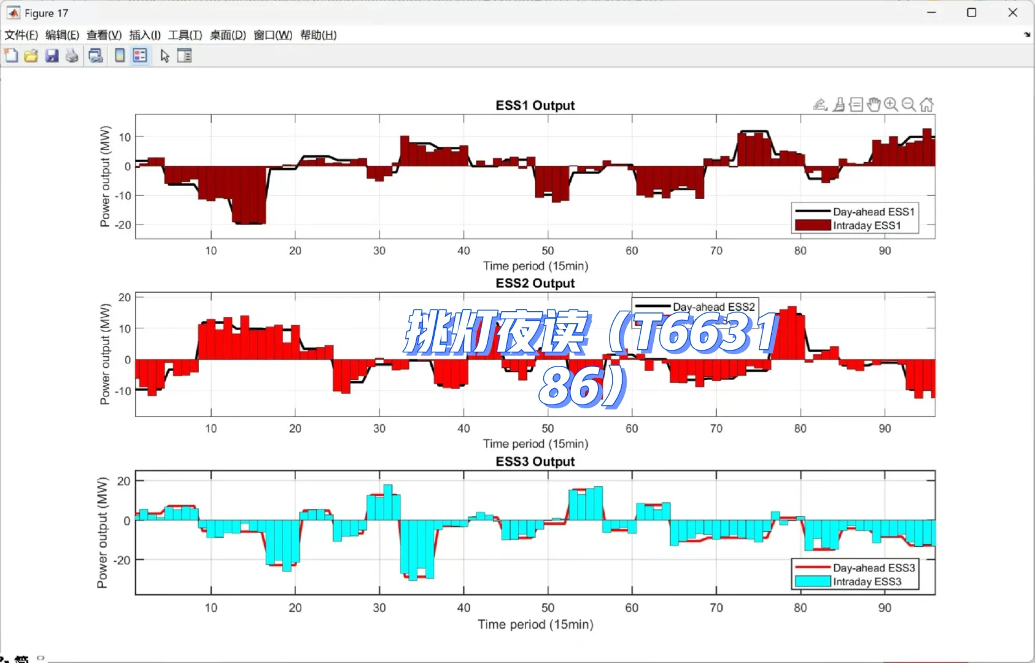The width and height of the screenshot is (1035, 663).
Task: Click the 'Day-ahead ESS1' legend entry
Action: pos(874,212)
